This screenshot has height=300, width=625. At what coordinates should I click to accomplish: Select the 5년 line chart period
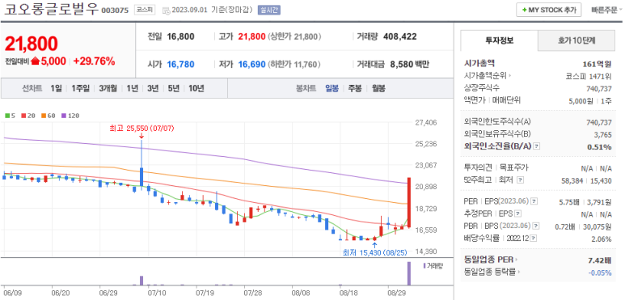pyautogui.click(x=173, y=88)
